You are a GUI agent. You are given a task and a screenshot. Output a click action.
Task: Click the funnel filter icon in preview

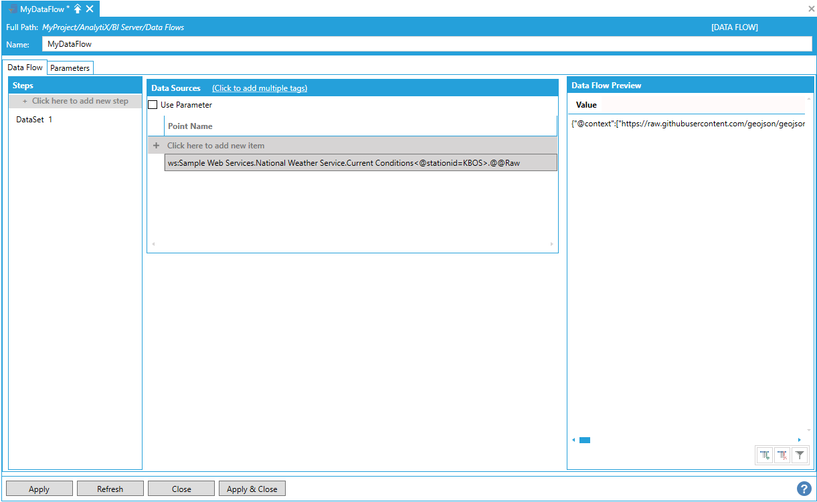(799, 455)
